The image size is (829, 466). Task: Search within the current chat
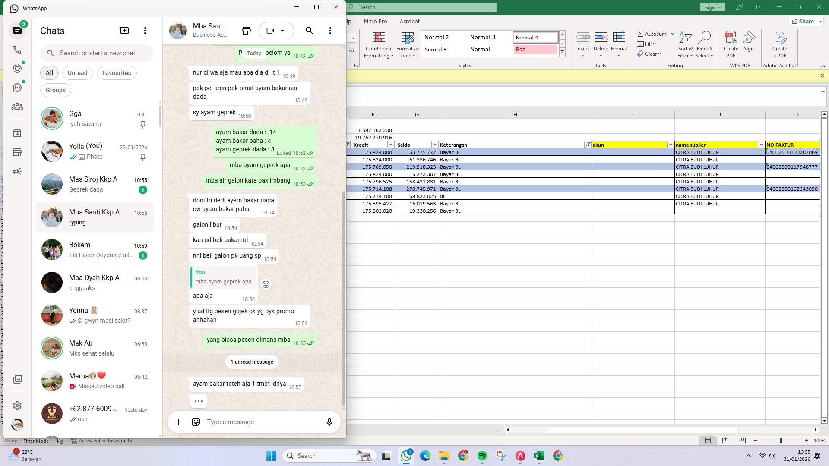pos(309,31)
